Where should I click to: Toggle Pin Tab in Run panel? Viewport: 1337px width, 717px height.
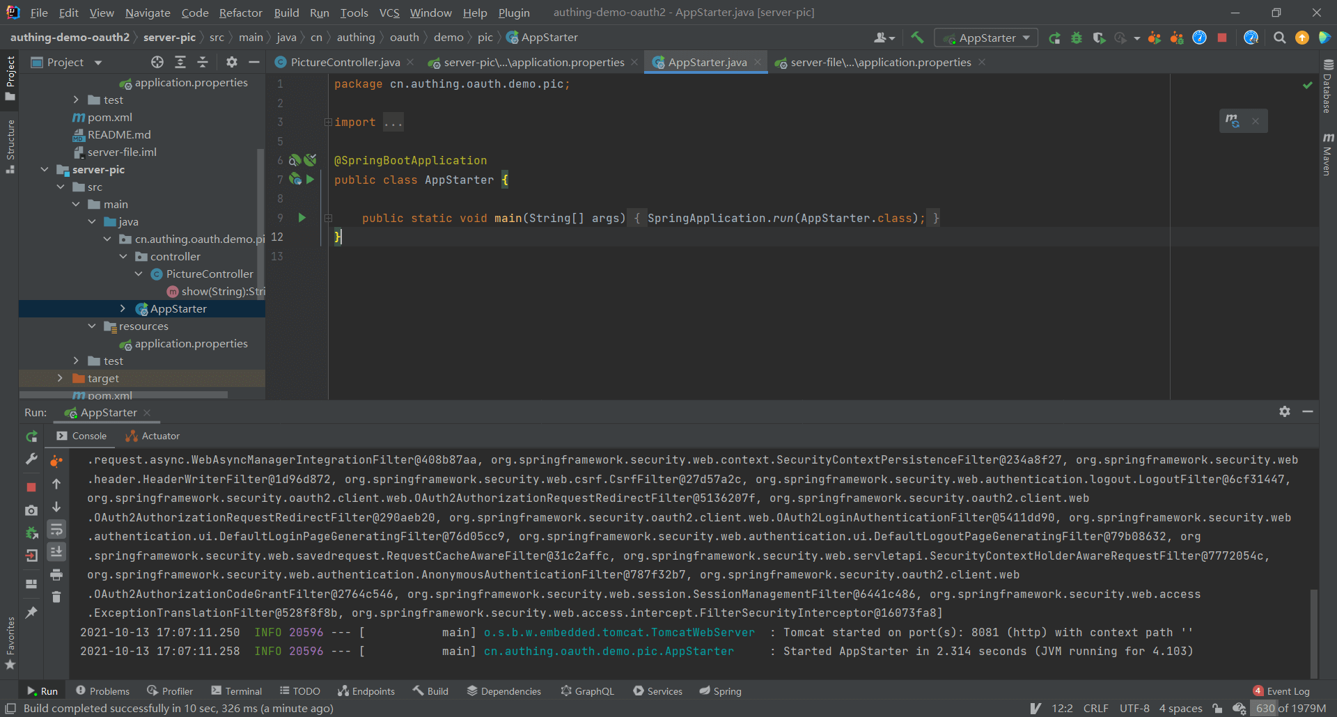[x=31, y=612]
